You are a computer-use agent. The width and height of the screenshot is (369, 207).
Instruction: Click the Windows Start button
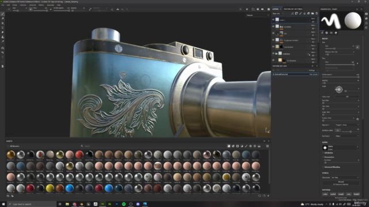(x=3, y=204)
